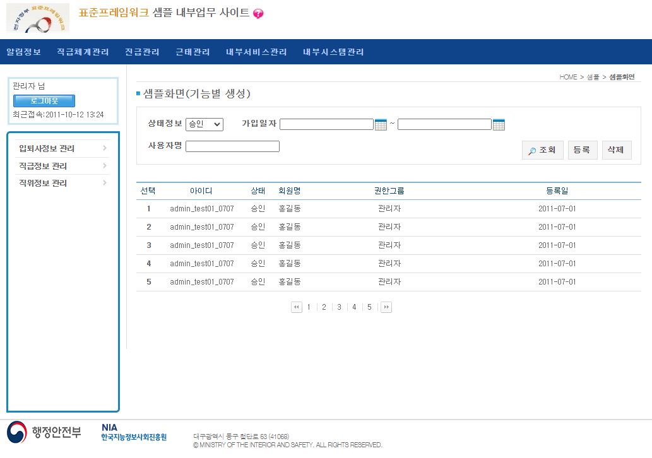652x458 pixels.
Task: Expand 직위정보 관리 sidebar item
Action: click(x=62, y=183)
